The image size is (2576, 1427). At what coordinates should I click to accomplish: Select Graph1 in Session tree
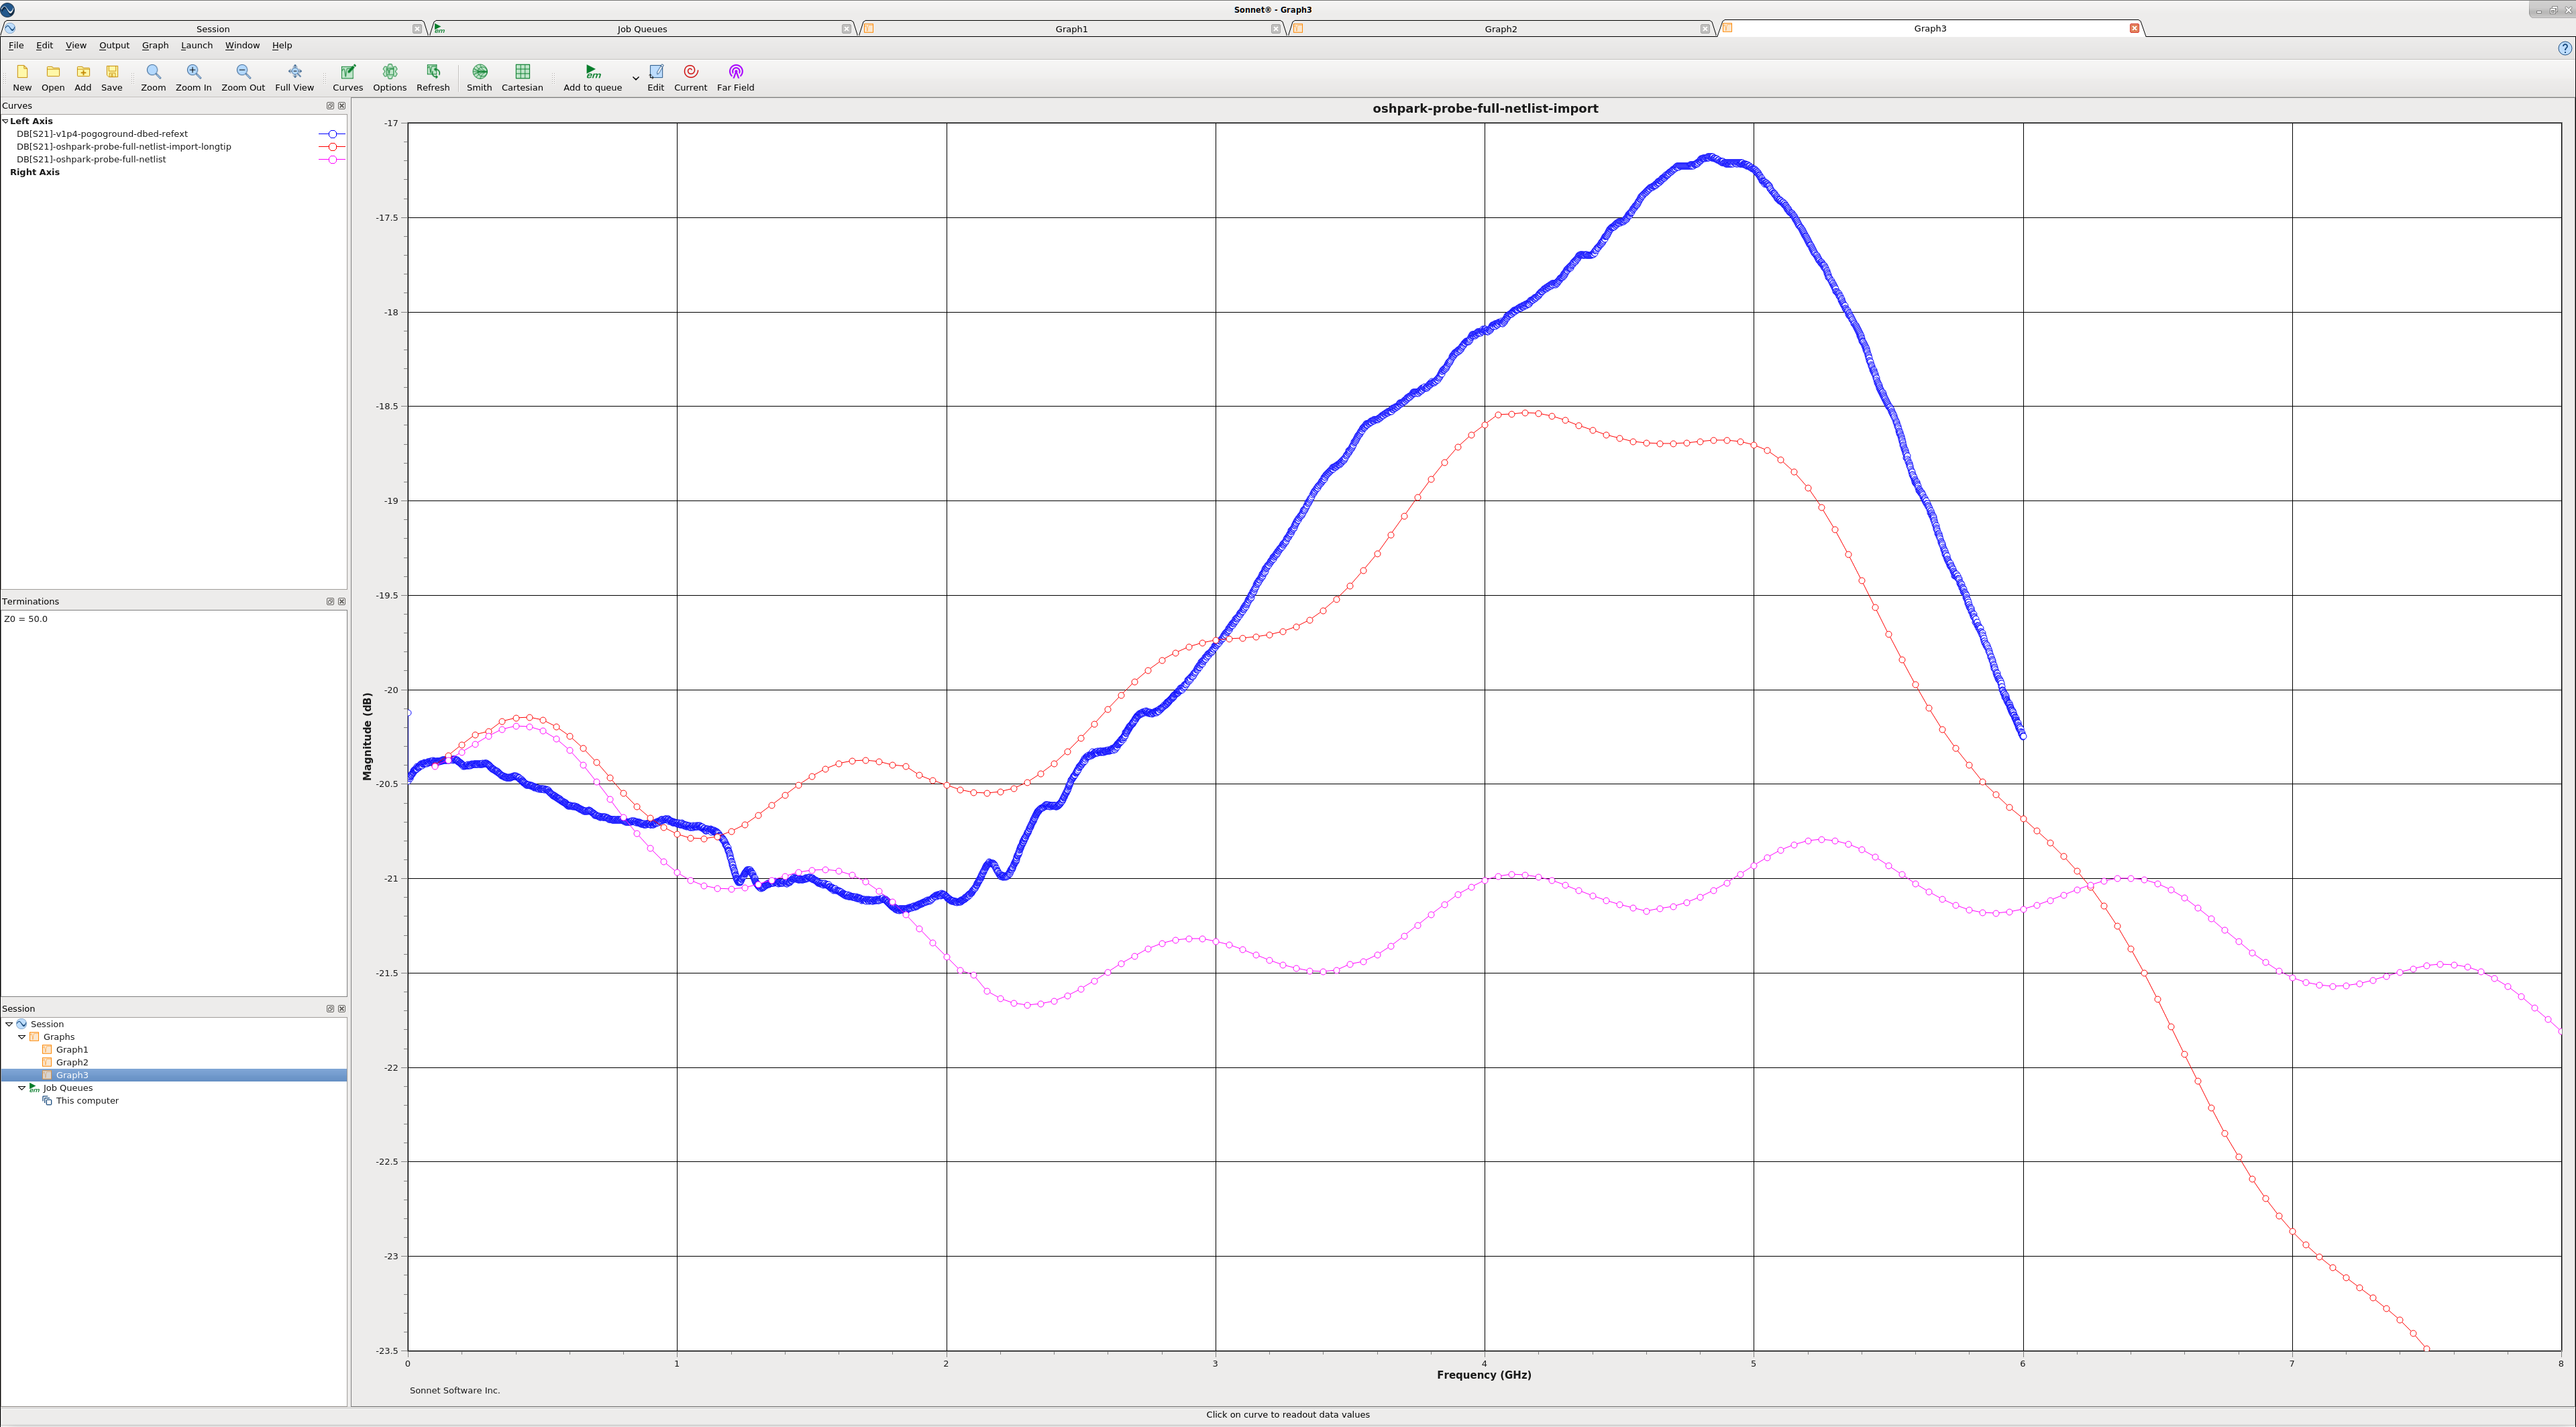click(x=72, y=1050)
